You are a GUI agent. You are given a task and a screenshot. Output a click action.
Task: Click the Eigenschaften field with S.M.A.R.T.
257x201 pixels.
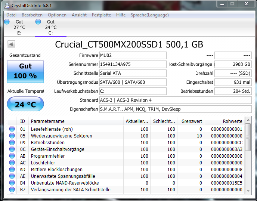(x=175, y=109)
